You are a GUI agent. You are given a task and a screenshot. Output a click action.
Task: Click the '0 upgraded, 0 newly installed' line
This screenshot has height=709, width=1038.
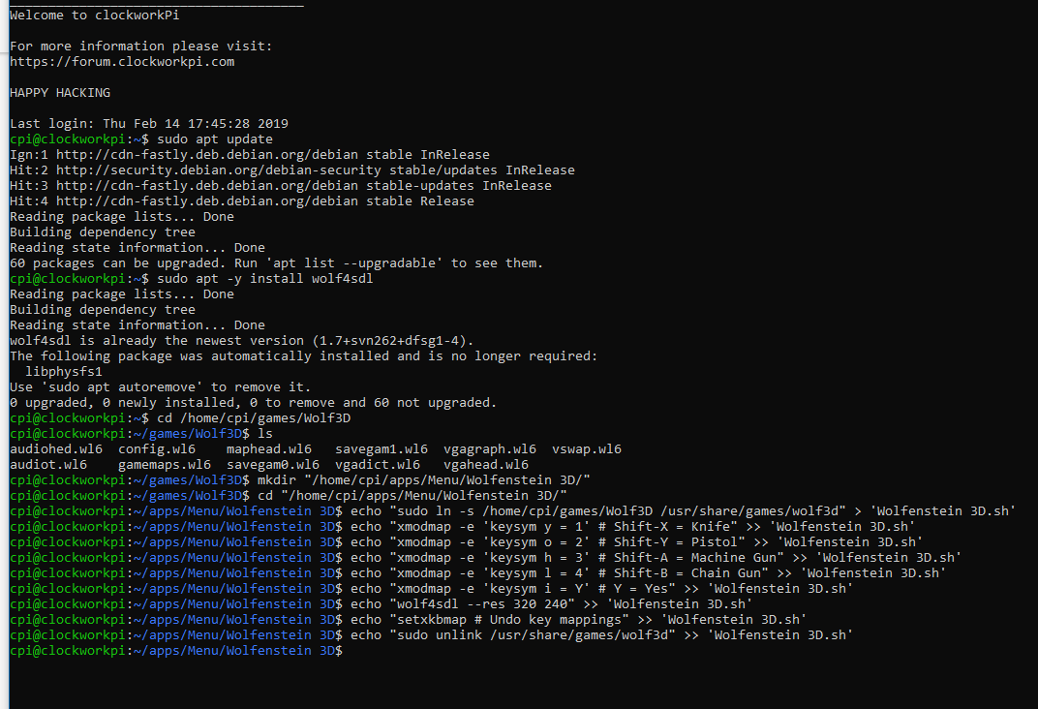click(253, 403)
